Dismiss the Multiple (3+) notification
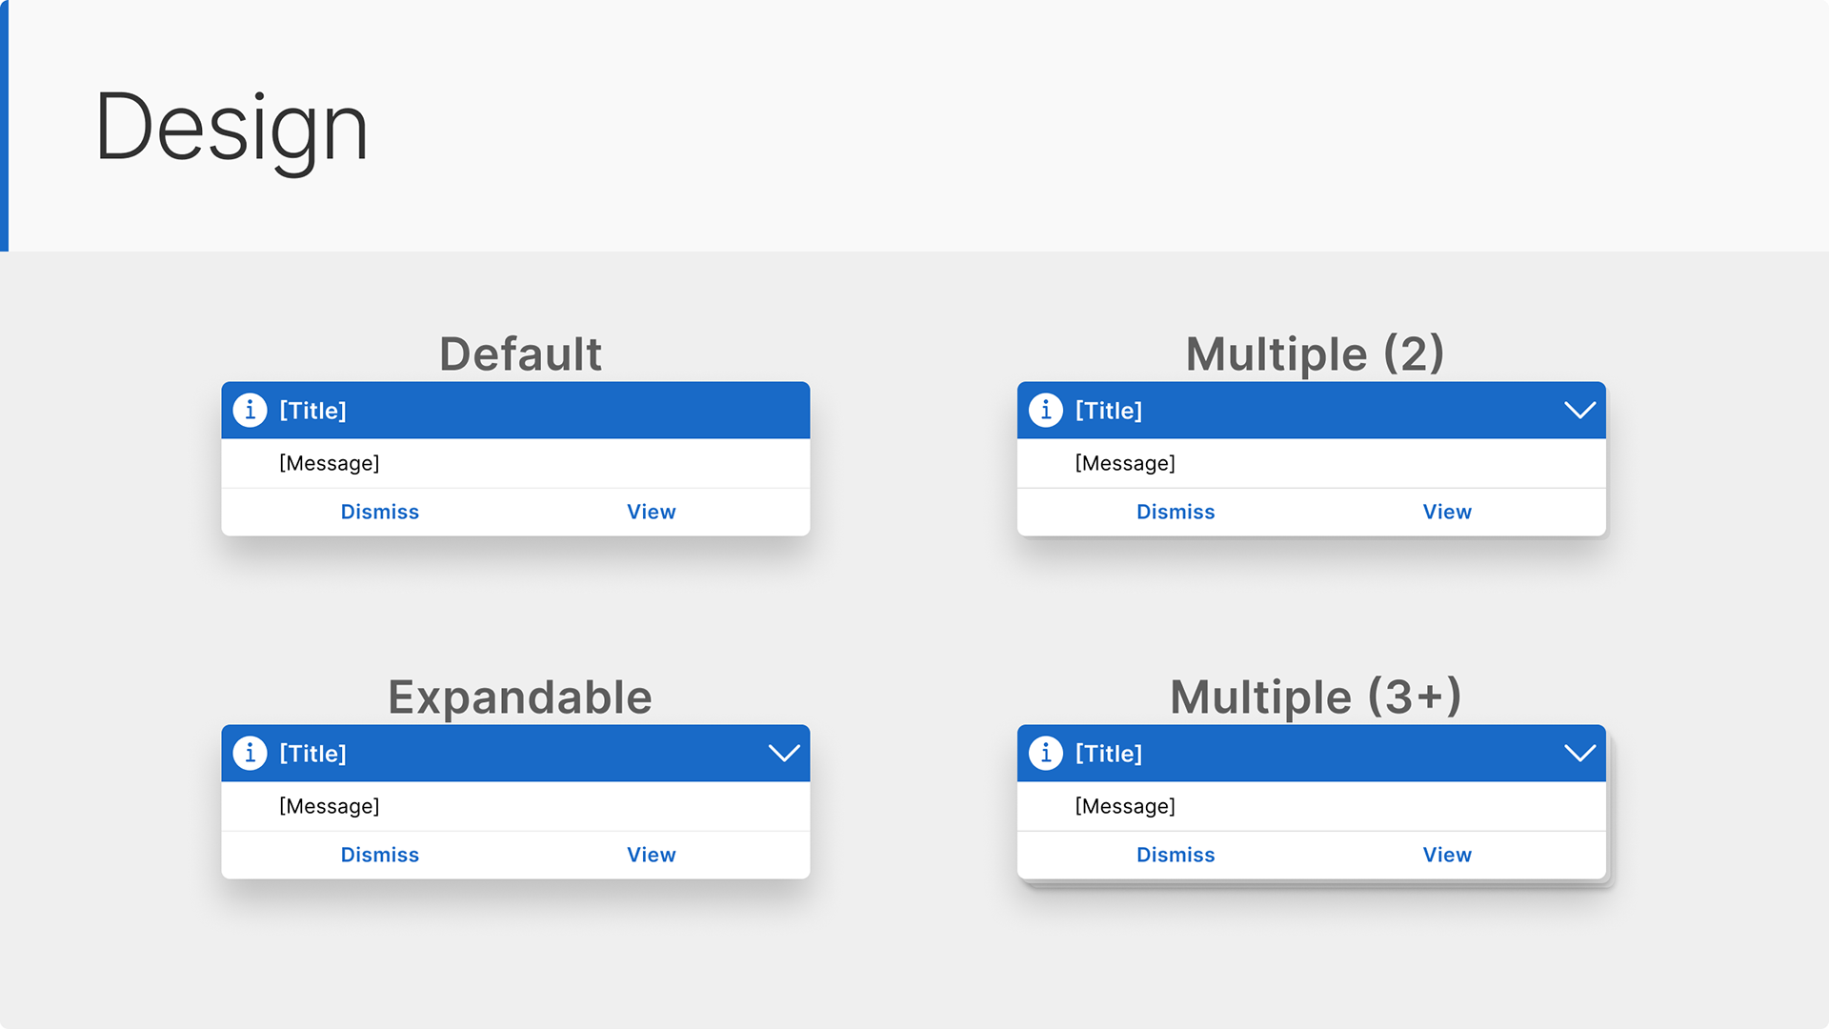 pyautogui.click(x=1176, y=855)
